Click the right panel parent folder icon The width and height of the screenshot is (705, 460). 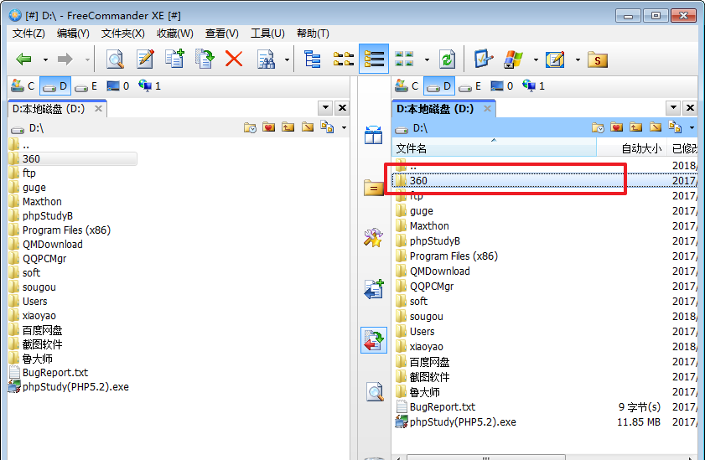(635, 127)
